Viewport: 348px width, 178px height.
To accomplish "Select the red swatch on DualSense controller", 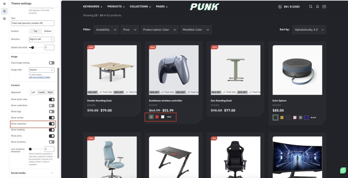I will (x=157, y=117).
